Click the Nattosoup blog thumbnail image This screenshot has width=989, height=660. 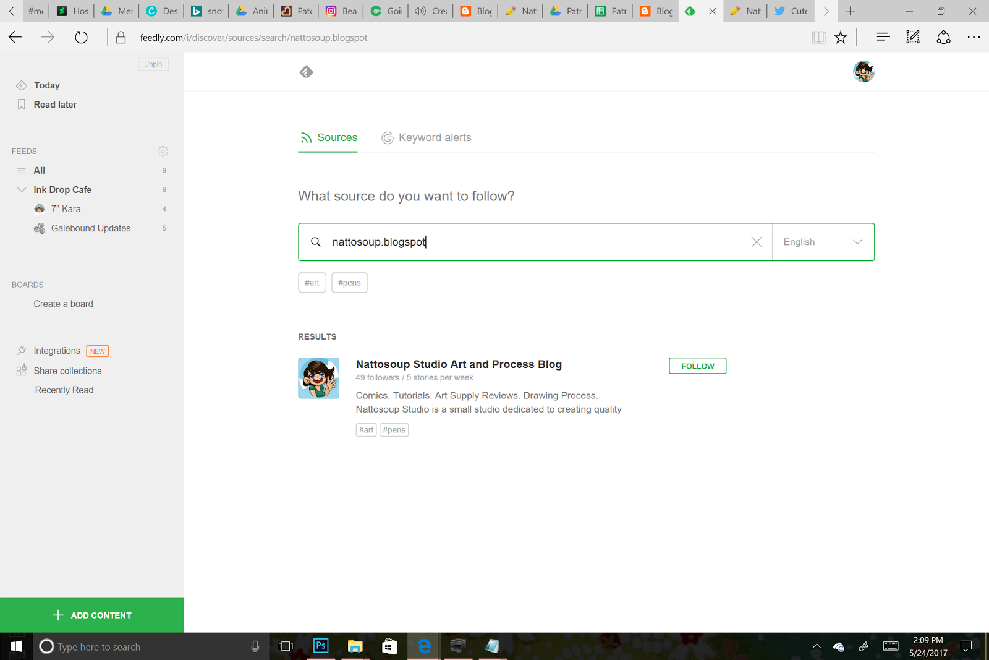point(319,378)
